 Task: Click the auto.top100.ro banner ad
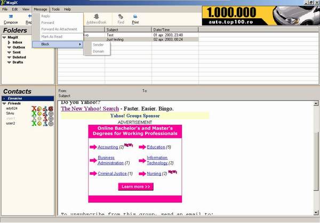pos(261,15)
